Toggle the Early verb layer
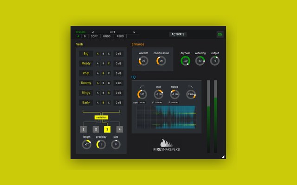Viewport: 297px width, 185px height. (86, 103)
